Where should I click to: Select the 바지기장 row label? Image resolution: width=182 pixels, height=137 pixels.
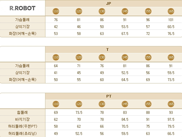pyautogui.click(x=23, y=119)
